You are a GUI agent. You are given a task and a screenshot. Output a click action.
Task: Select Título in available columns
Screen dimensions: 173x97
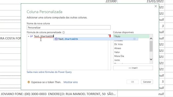(131, 36)
